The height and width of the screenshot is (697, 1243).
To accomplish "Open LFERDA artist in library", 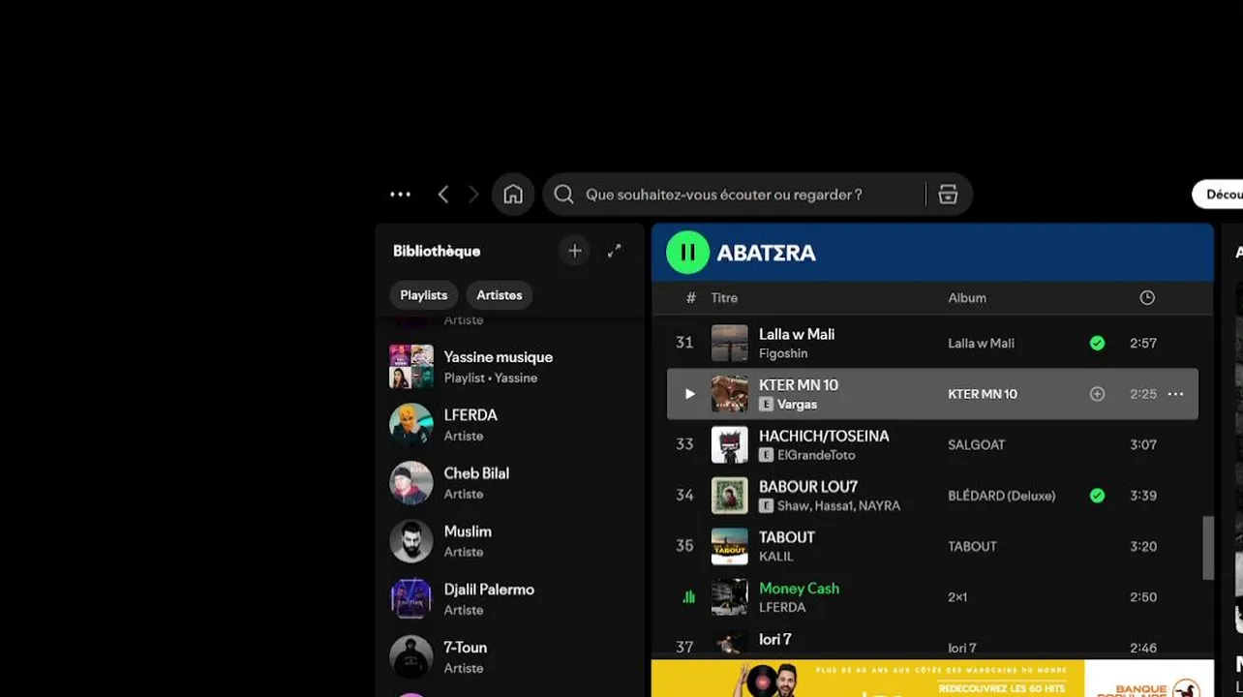I will (x=509, y=425).
